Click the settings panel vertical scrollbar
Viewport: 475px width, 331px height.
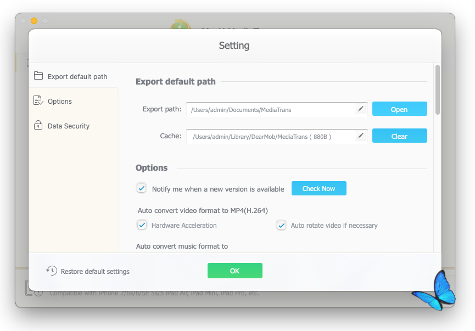(438, 89)
